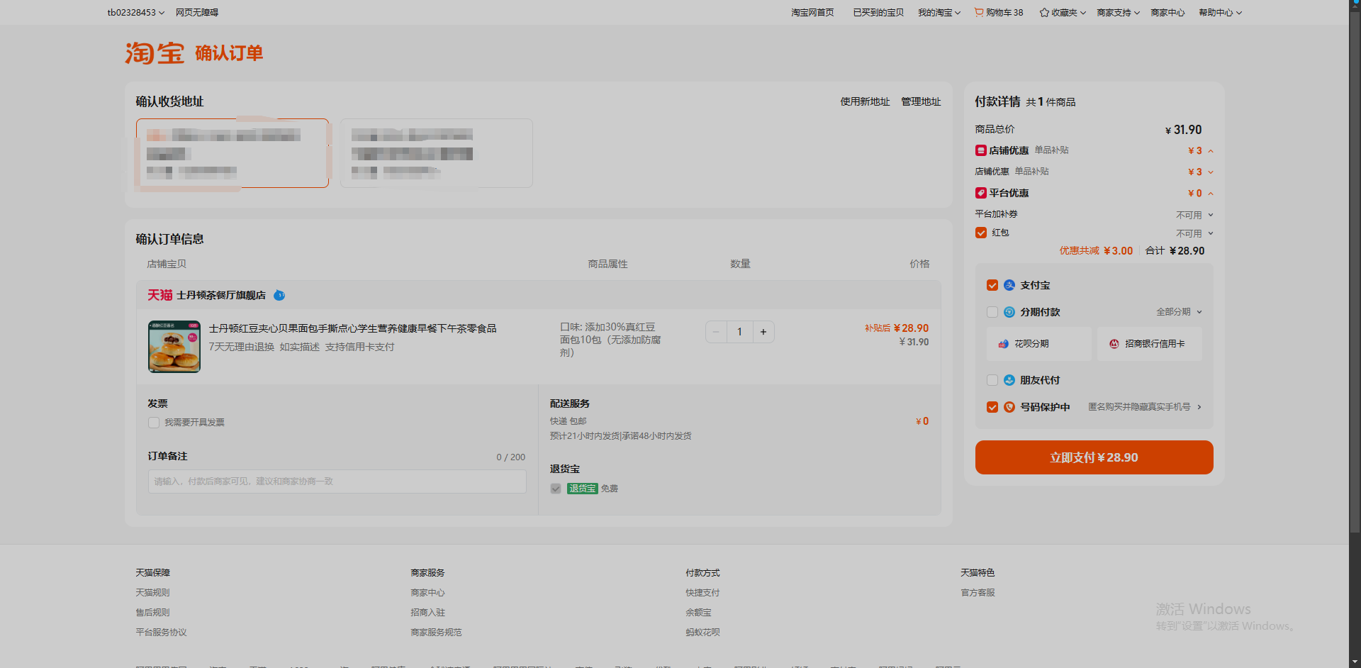Click the 分期付款 installment icon

tap(1009, 312)
